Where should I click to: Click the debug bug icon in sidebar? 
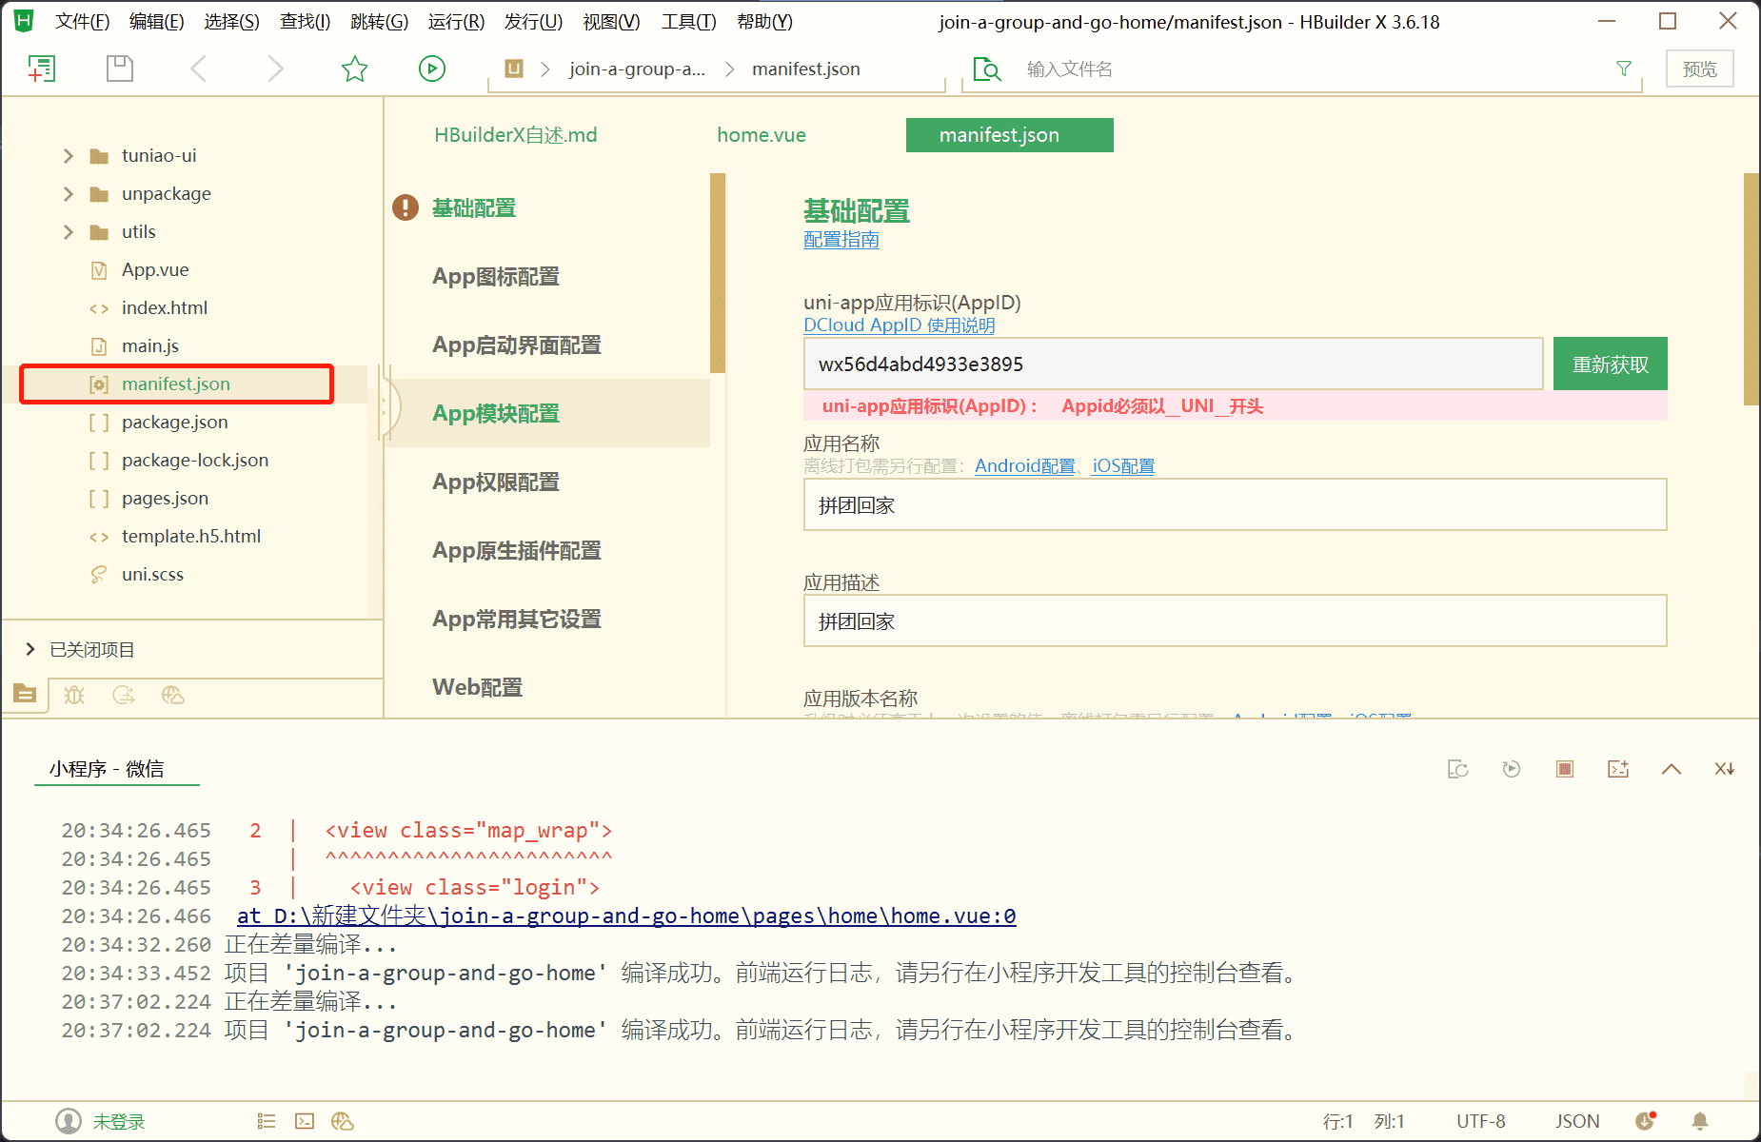coord(74,695)
